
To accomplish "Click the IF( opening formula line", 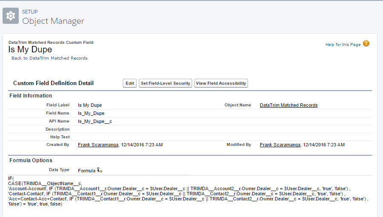I will pos(11,178).
